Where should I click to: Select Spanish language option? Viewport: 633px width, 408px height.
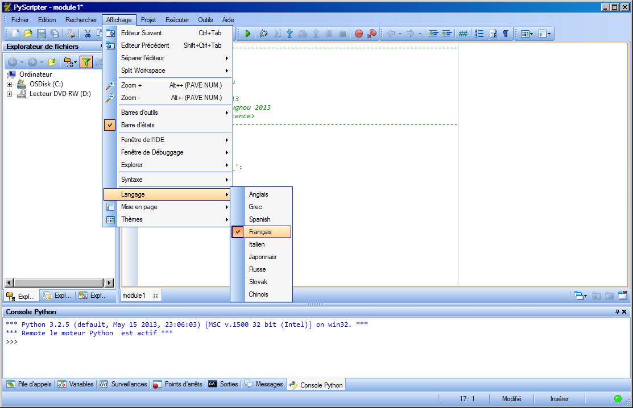tap(261, 219)
